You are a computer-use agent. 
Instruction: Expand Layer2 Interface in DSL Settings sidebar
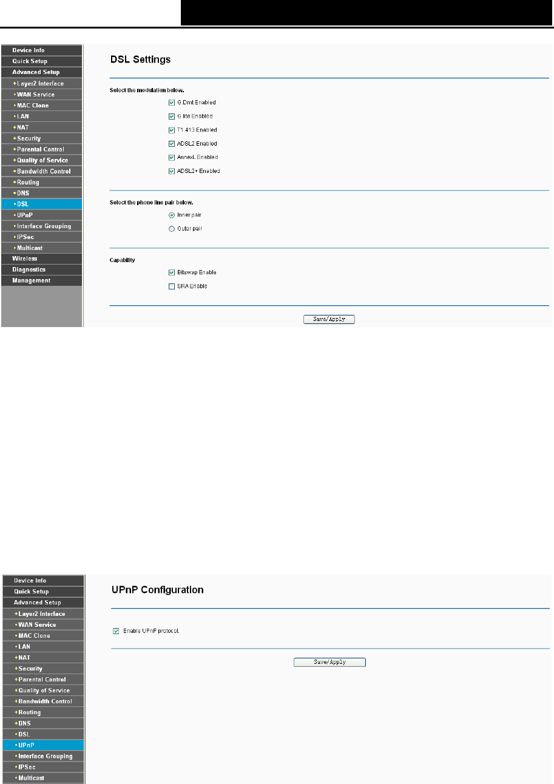click(41, 83)
